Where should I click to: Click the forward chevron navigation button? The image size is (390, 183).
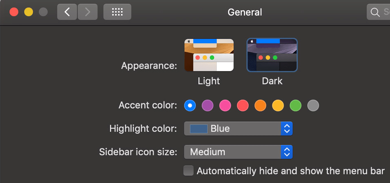click(87, 12)
